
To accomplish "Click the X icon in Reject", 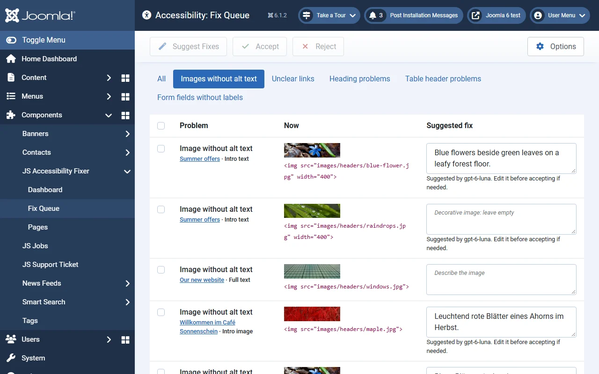I will [305, 46].
